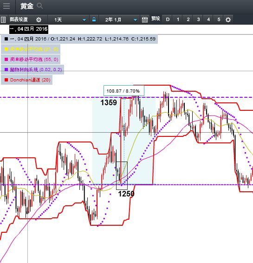The height and width of the screenshot is (263, 253).
Task: Open the hamburger main menu
Action: (6, 6)
